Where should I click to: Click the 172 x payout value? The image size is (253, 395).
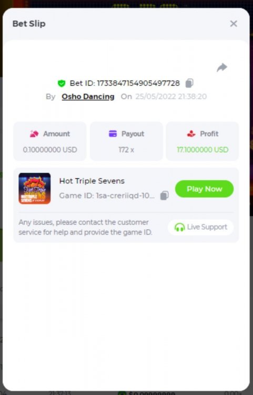click(x=126, y=150)
